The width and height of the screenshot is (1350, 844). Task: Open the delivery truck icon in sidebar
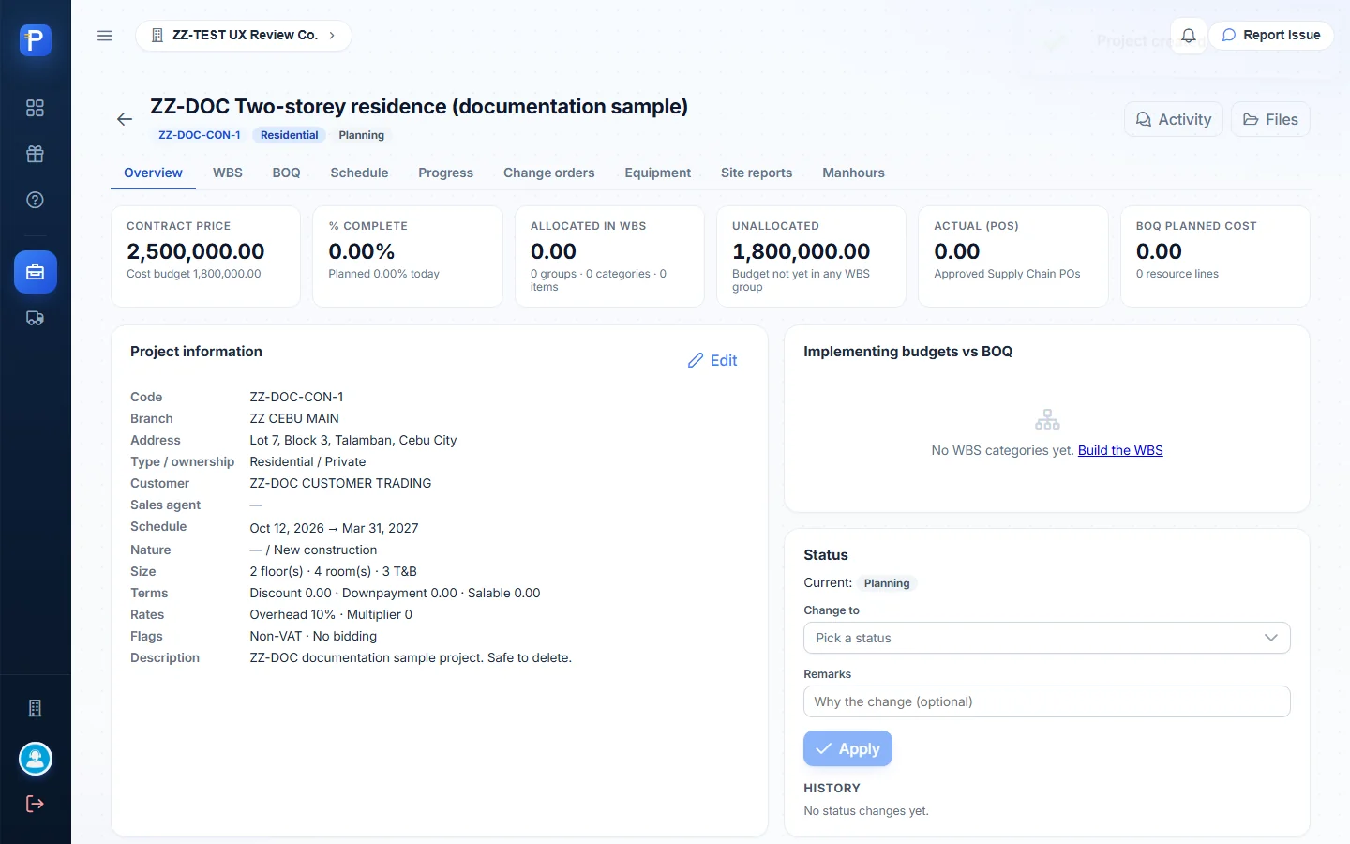tap(36, 318)
